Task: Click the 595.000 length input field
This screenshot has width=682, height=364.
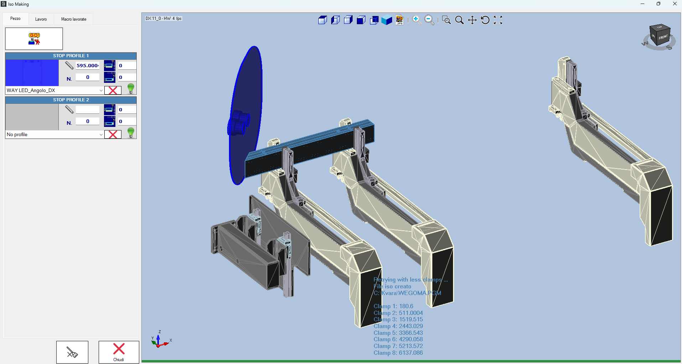Action: [x=88, y=65]
